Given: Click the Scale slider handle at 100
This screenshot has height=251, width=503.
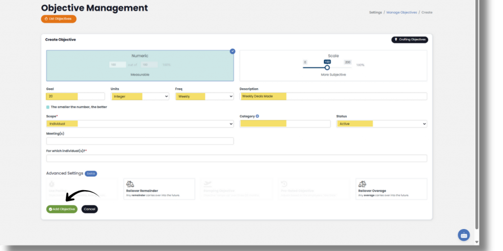Looking at the screenshot, I should click(327, 68).
